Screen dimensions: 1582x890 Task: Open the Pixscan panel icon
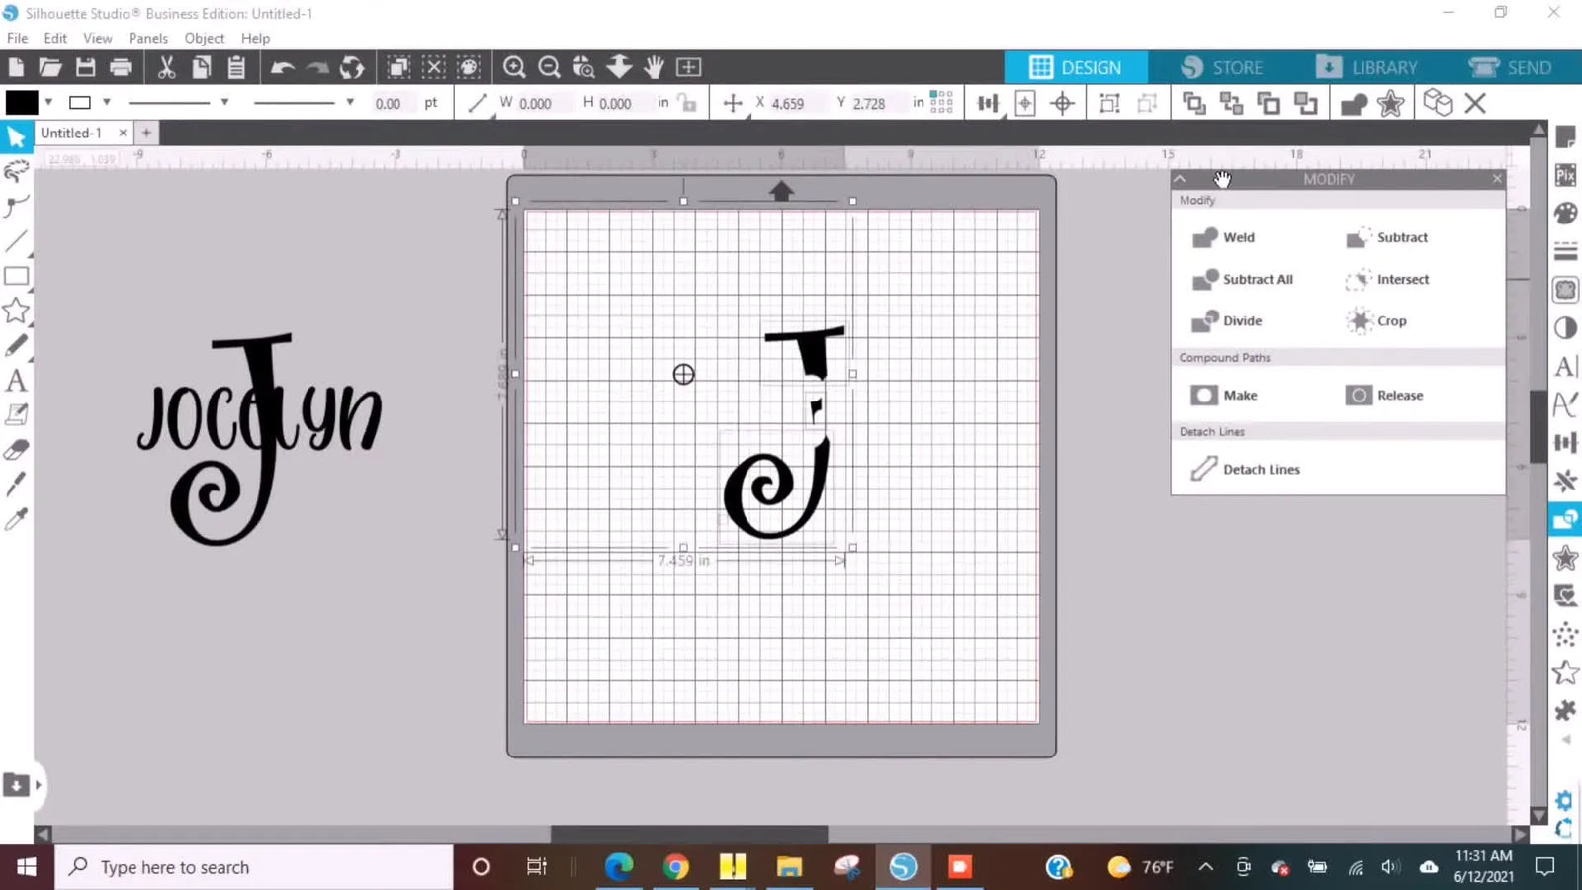tap(1565, 175)
